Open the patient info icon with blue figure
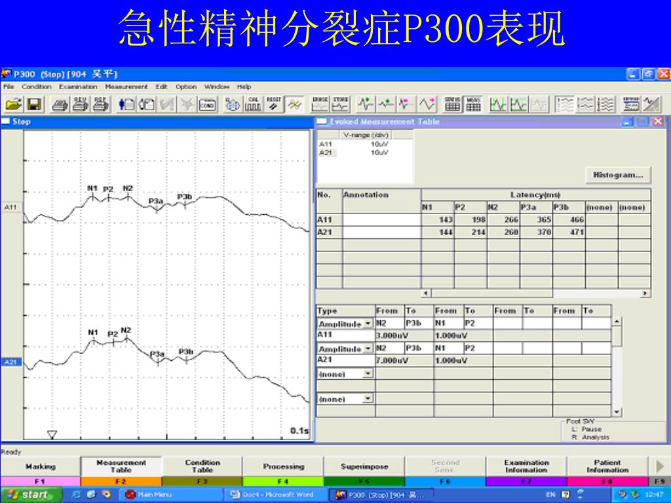 click(x=126, y=104)
